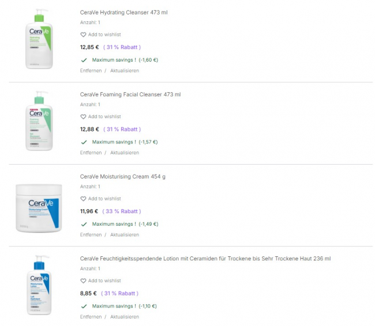Screen dimensions: 375x326
Task: Click heart icon for Hydrating Cleanser wishlist
Action: [83, 35]
